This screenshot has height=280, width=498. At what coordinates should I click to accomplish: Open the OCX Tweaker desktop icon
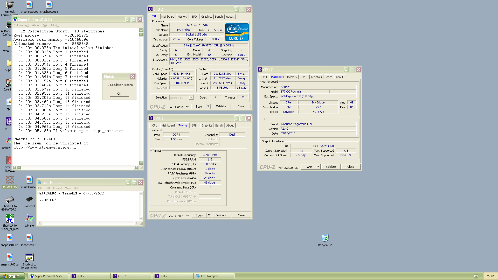point(9,164)
